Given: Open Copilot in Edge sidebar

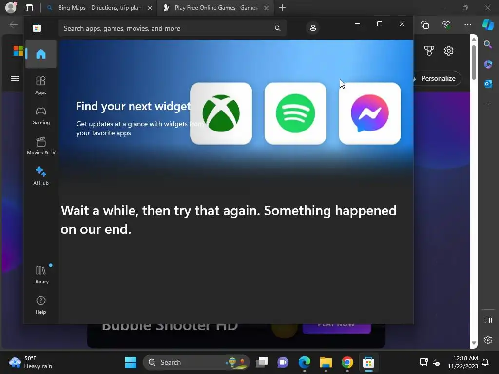Looking at the screenshot, I should tap(488, 24).
